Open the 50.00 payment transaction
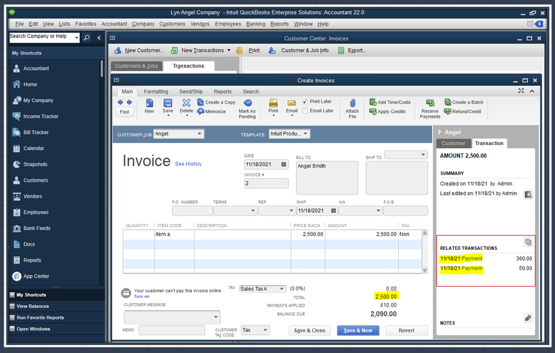The width and height of the screenshot is (555, 353). (x=486, y=268)
